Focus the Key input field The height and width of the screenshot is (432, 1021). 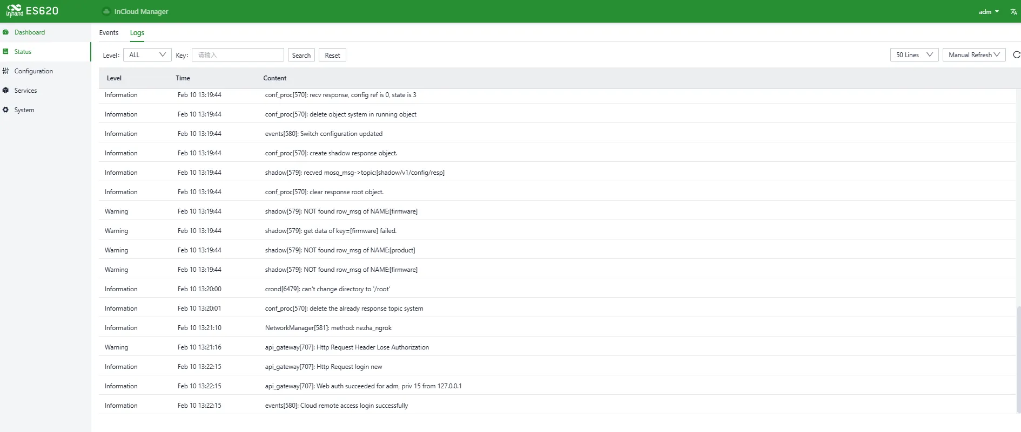[238, 55]
